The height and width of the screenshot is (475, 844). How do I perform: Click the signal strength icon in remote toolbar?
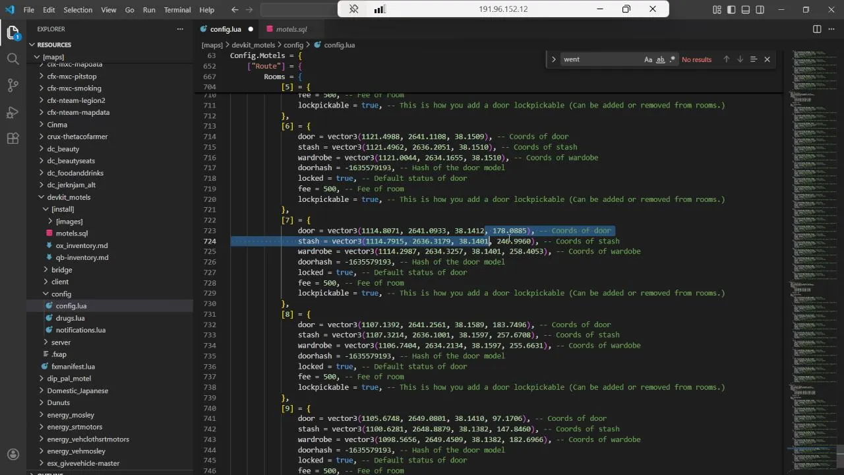(379, 9)
